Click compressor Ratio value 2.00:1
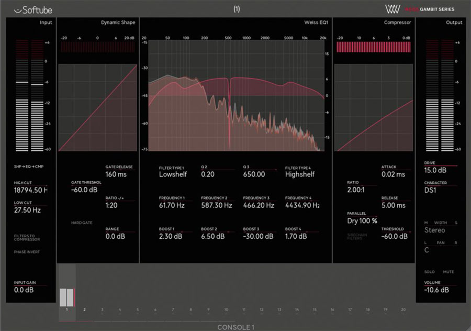Screen dimensions: 471x331 [356, 190]
